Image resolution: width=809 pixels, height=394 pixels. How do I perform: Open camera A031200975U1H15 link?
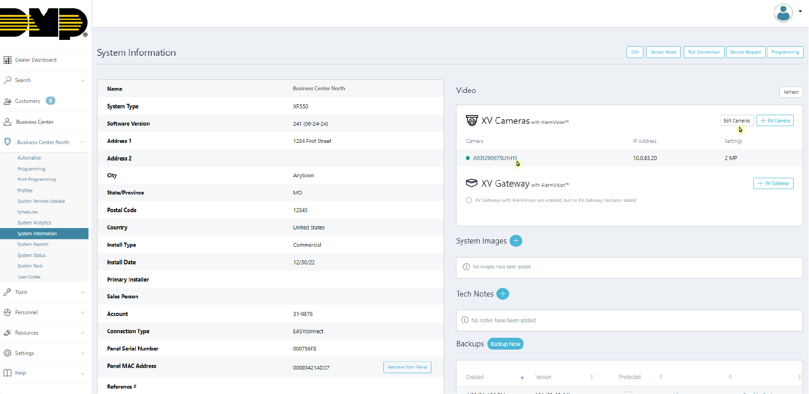[x=495, y=158]
